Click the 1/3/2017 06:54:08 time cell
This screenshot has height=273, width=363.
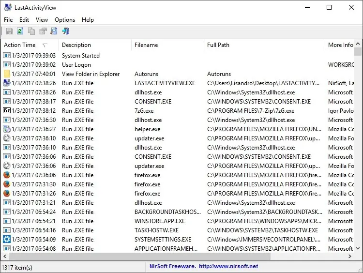(33, 249)
